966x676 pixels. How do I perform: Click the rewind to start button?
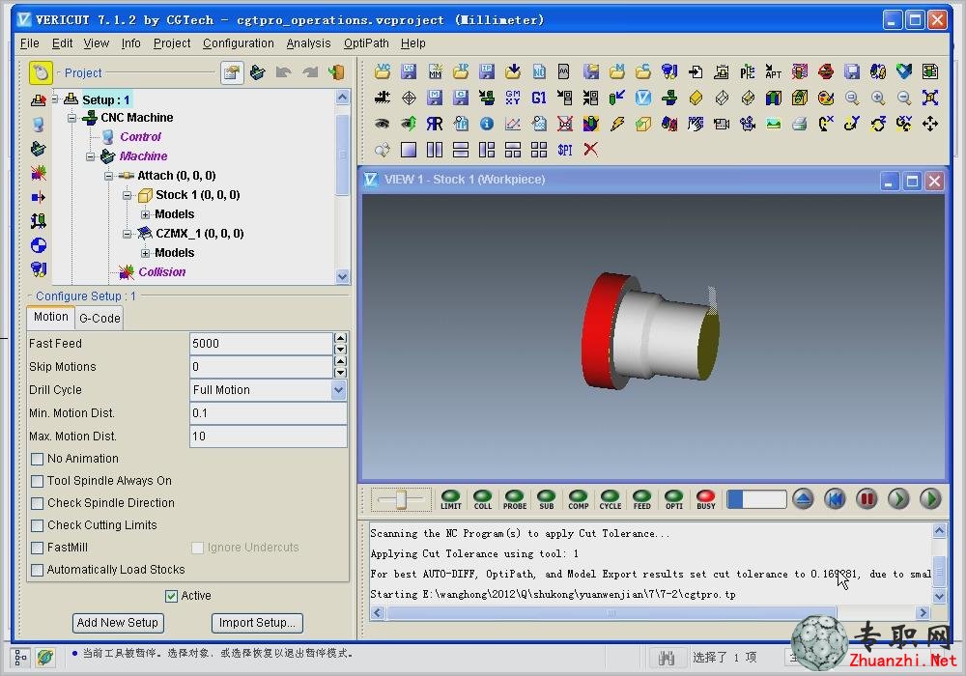[835, 498]
